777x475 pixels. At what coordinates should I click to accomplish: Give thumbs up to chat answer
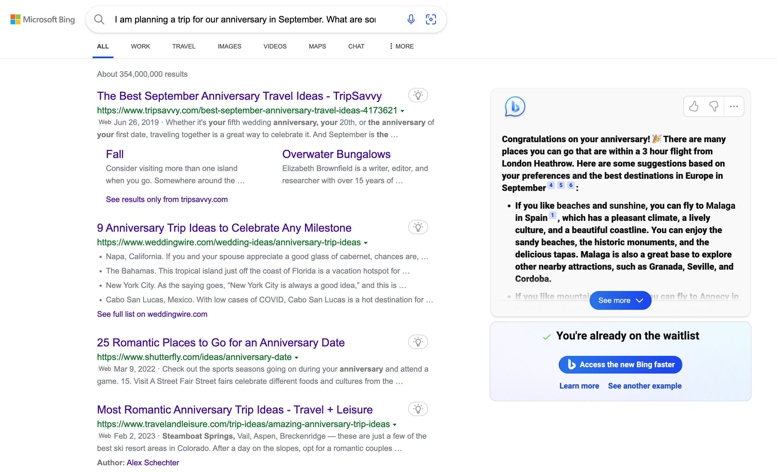pyautogui.click(x=694, y=106)
